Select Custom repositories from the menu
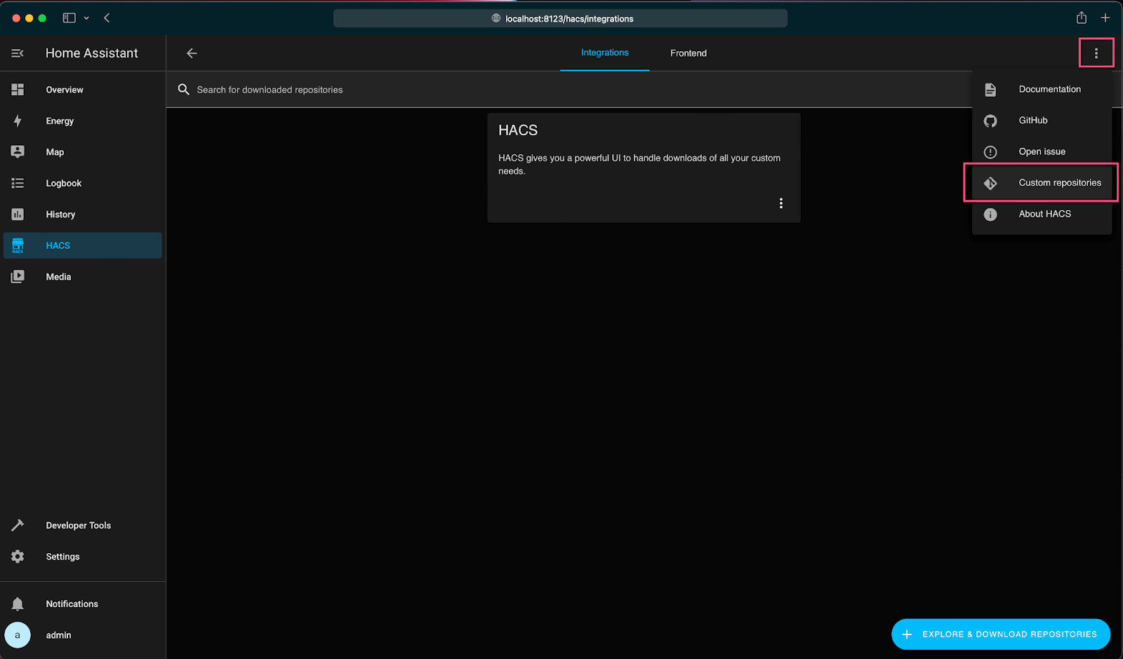 pos(1042,183)
